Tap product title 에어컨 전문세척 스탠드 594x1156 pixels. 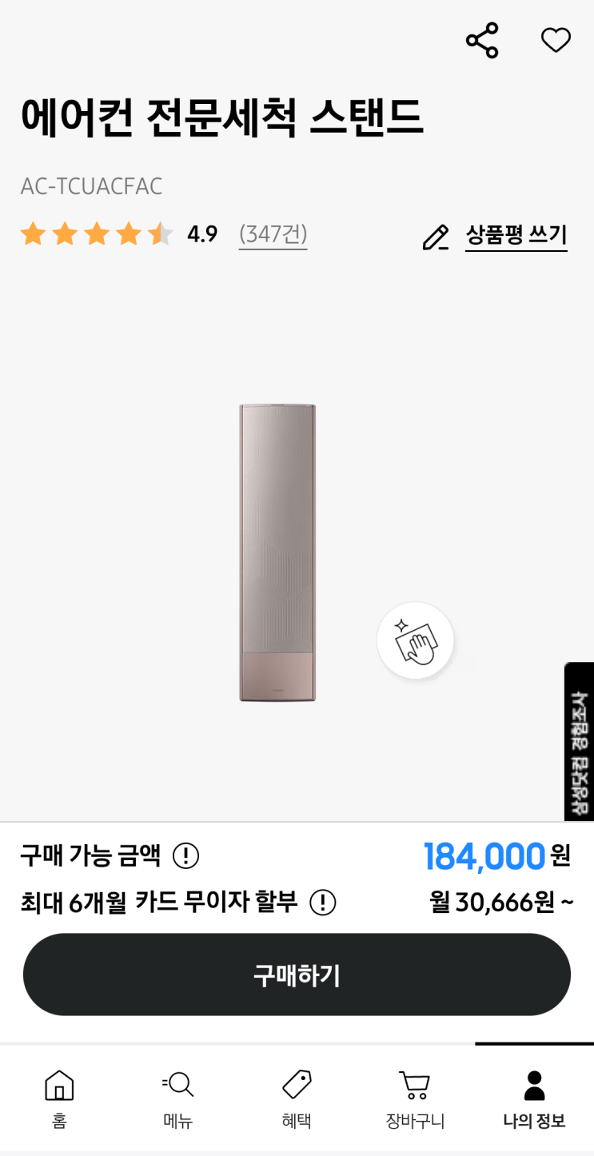pos(221,117)
